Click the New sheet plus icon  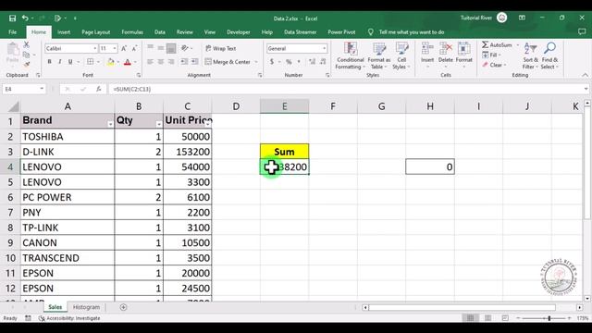click(123, 307)
